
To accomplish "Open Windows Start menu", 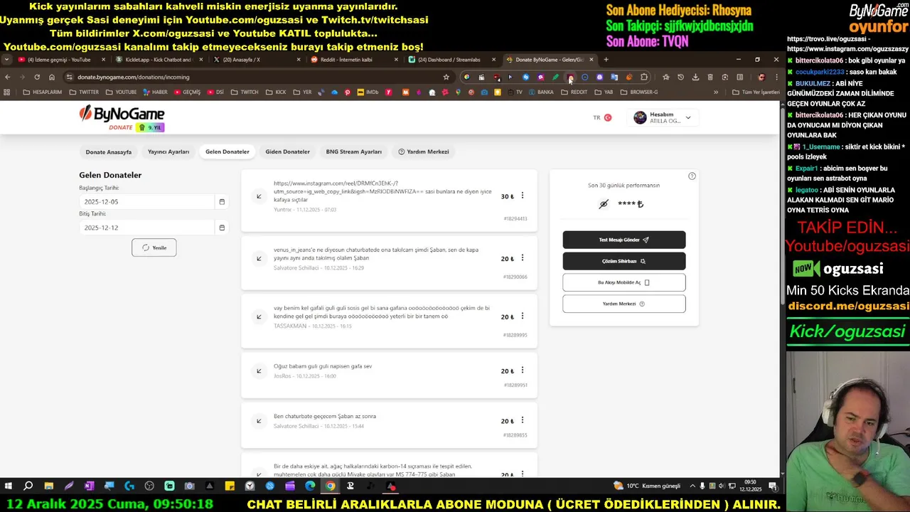I will click(x=9, y=486).
